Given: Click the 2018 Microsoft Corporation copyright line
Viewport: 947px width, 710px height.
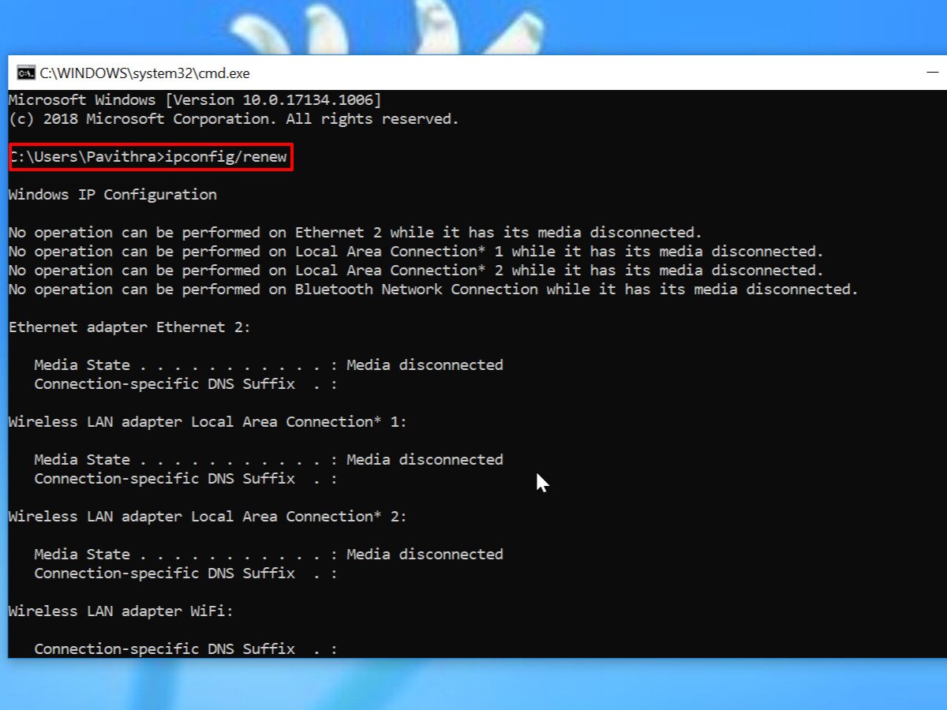Looking at the screenshot, I should click(234, 119).
